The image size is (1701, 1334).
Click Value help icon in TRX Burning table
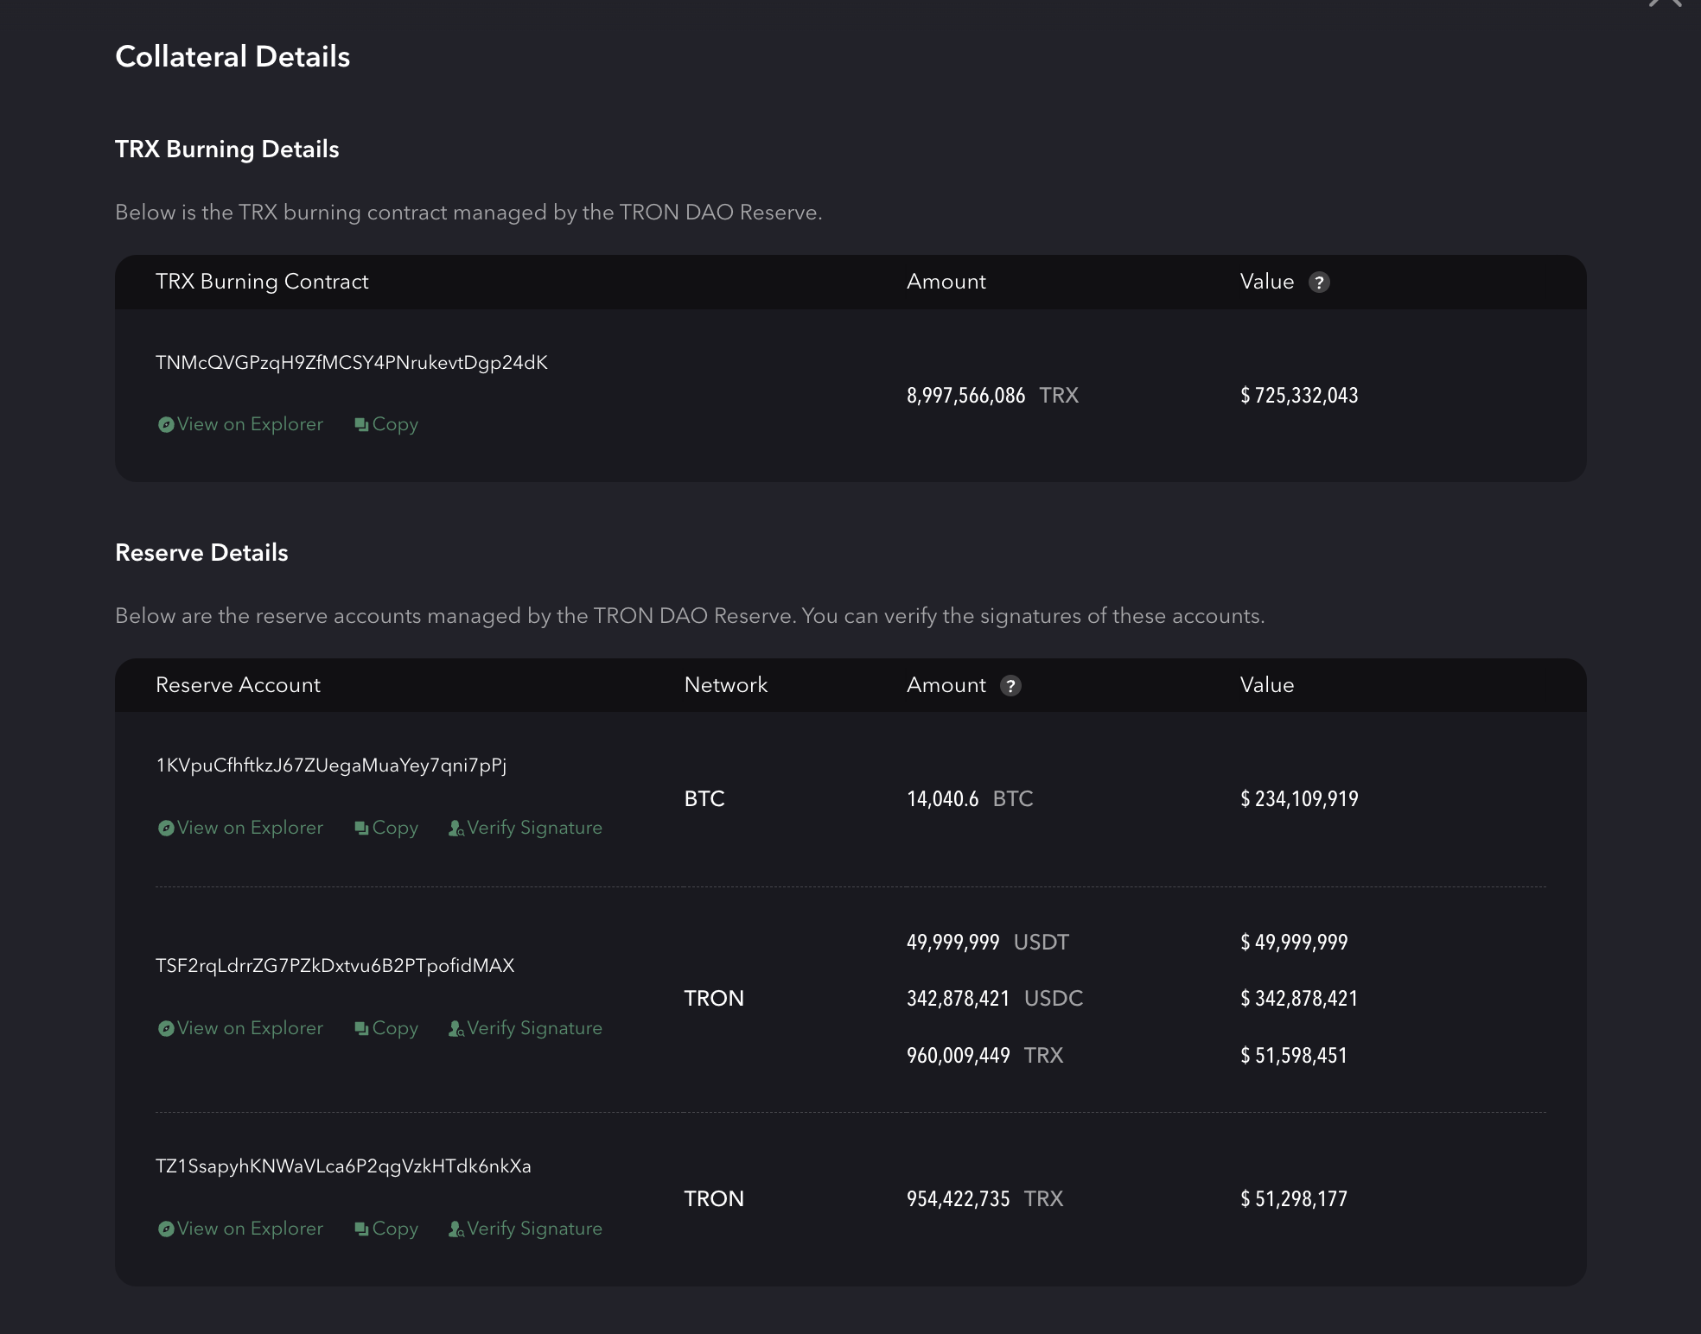[x=1319, y=283]
